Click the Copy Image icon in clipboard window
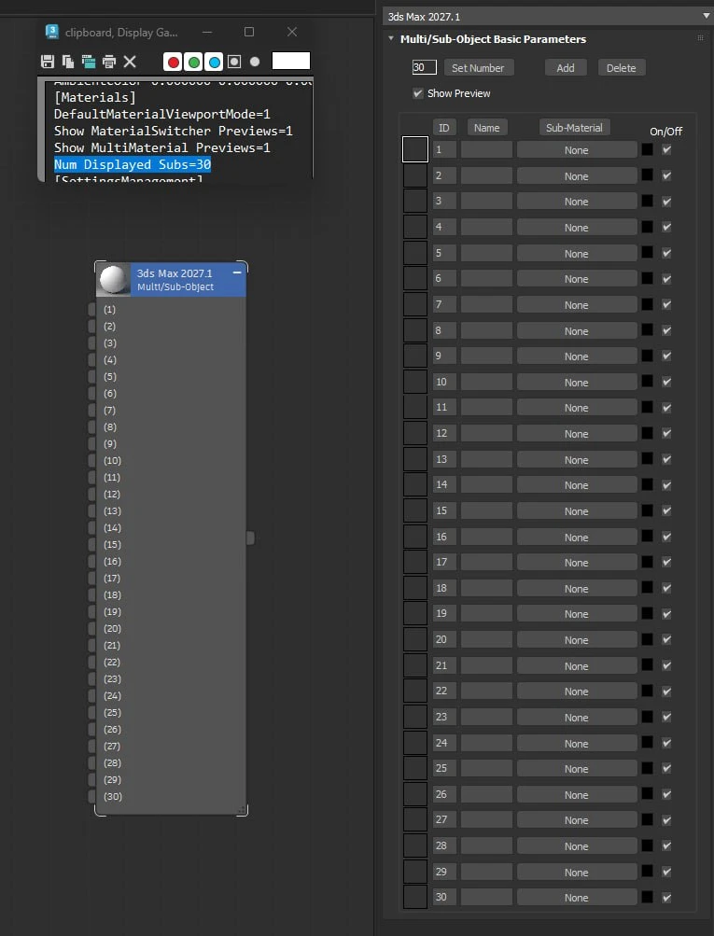 [68, 61]
